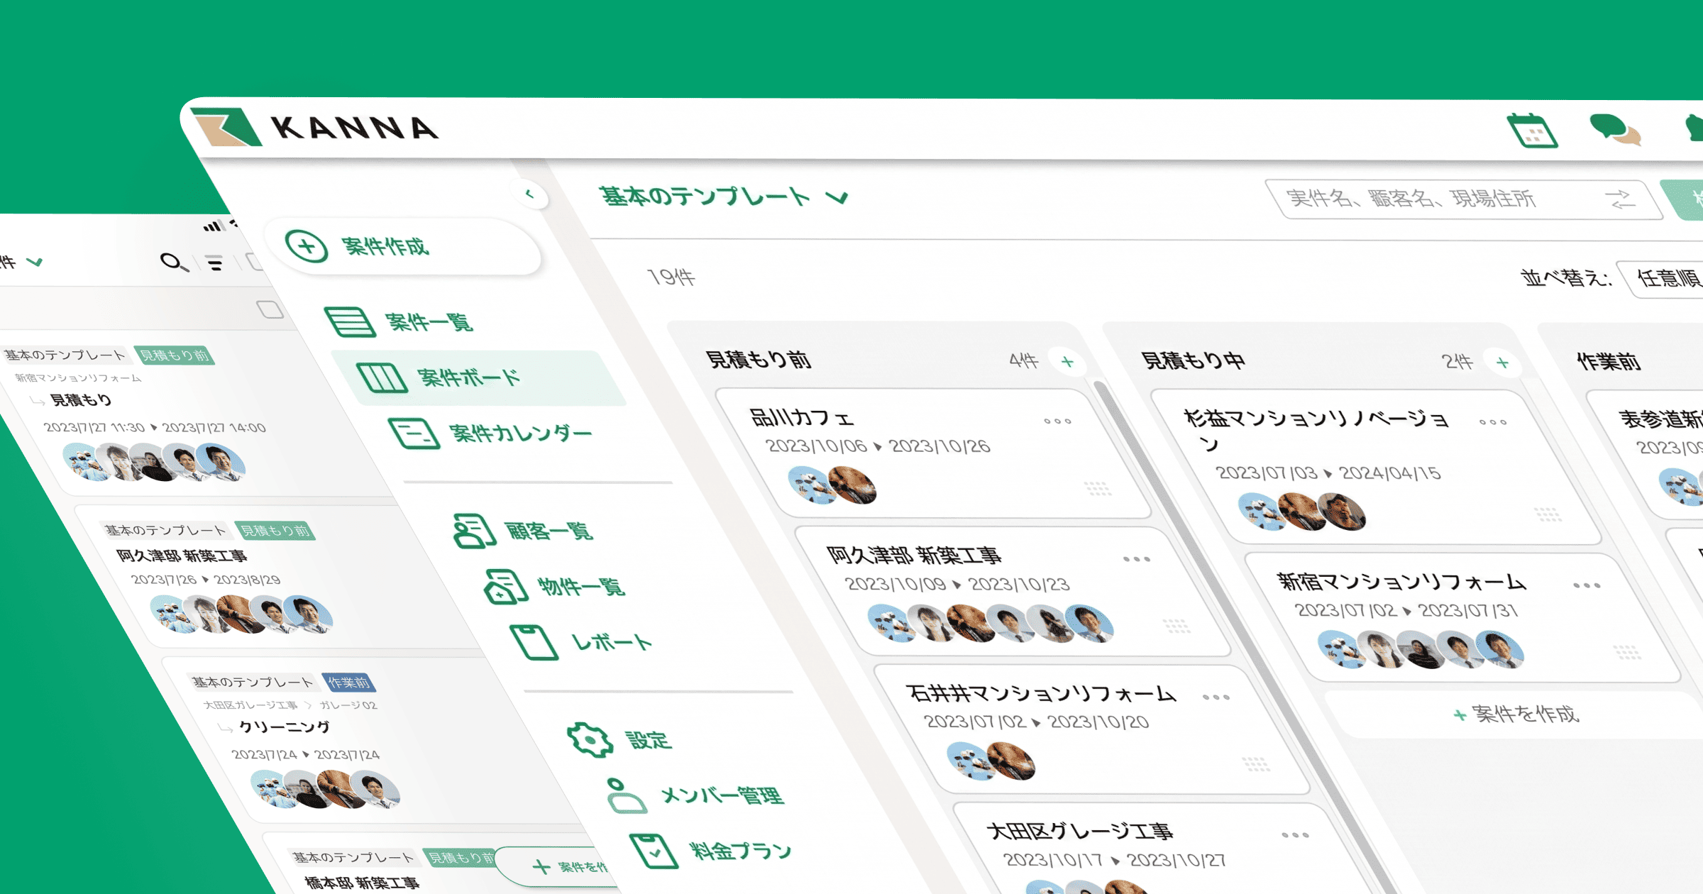Image resolution: width=1703 pixels, height=894 pixels.
Task: Select 案件ボード menu item
Action: [x=480, y=377]
